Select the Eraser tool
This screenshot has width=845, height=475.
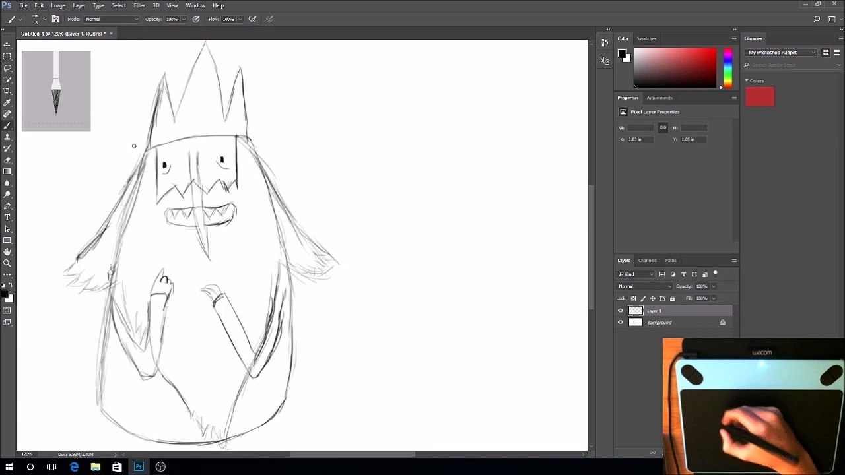coord(7,160)
